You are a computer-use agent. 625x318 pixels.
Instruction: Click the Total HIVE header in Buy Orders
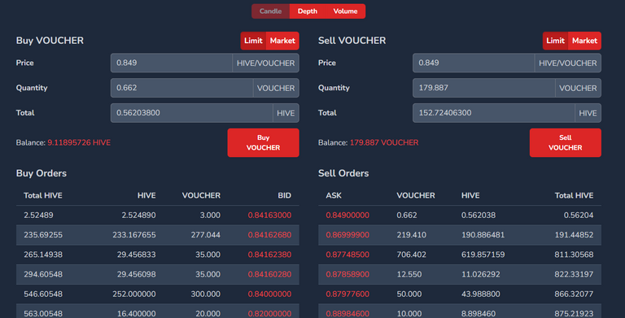pyautogui.click(x=43, y=196)
